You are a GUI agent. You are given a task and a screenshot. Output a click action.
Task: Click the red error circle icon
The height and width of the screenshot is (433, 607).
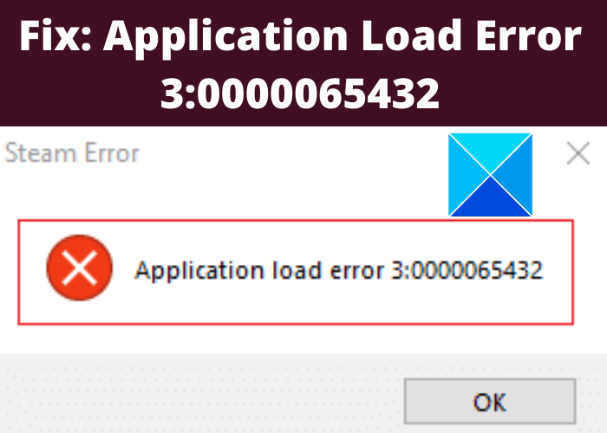[80, 268]
